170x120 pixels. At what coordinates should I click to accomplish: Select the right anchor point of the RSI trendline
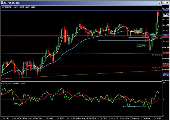145,106
